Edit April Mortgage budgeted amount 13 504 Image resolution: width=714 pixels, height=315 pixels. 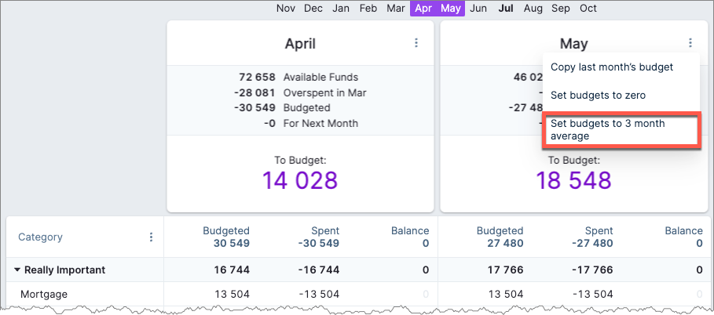point(232,295)
